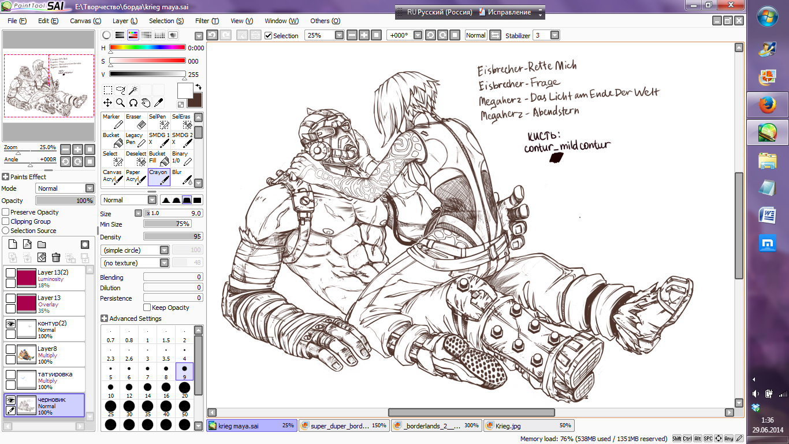Enable Keep Opacity checkbox
Image resolution: width=789 pixels, height=444 pixels.
coord(147,308)
